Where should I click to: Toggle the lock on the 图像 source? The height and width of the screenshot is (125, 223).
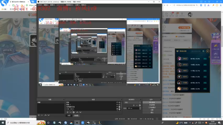(x=120, y=102)
